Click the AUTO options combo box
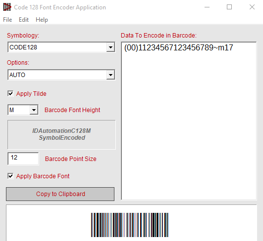Viewport: 263px width, 241px height. pos(61,75)
